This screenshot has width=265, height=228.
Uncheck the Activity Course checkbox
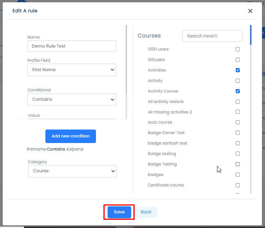[x=238, y=91]
